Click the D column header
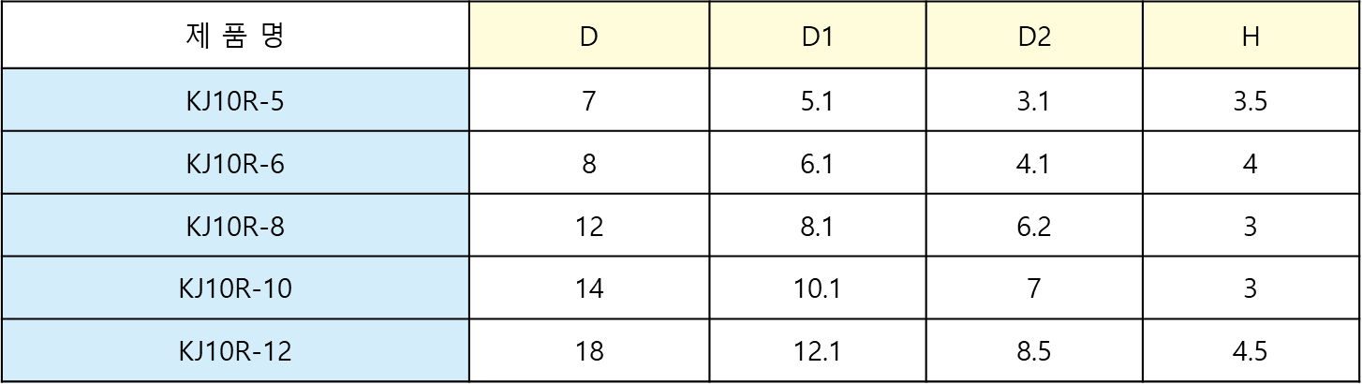Screen dimensions: 1362x384 coord(589,37)
